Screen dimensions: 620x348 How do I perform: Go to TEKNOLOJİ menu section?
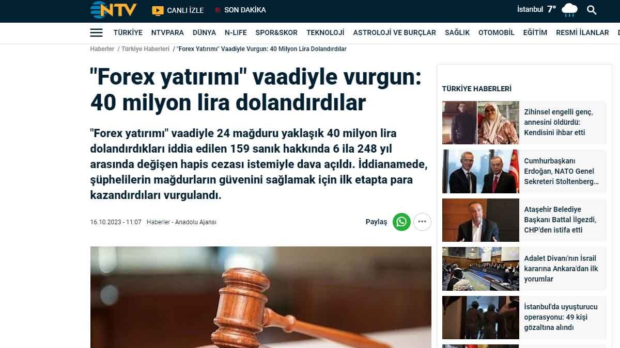coord(325,32)
